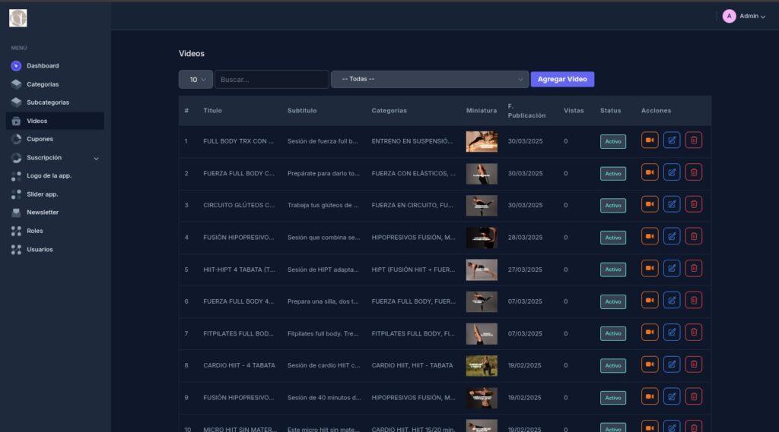This screenshot has width=779, height=432.
Task: Delete row 9 FUSIÓN HIPOPRESIVO video
Action: point(694,396)
